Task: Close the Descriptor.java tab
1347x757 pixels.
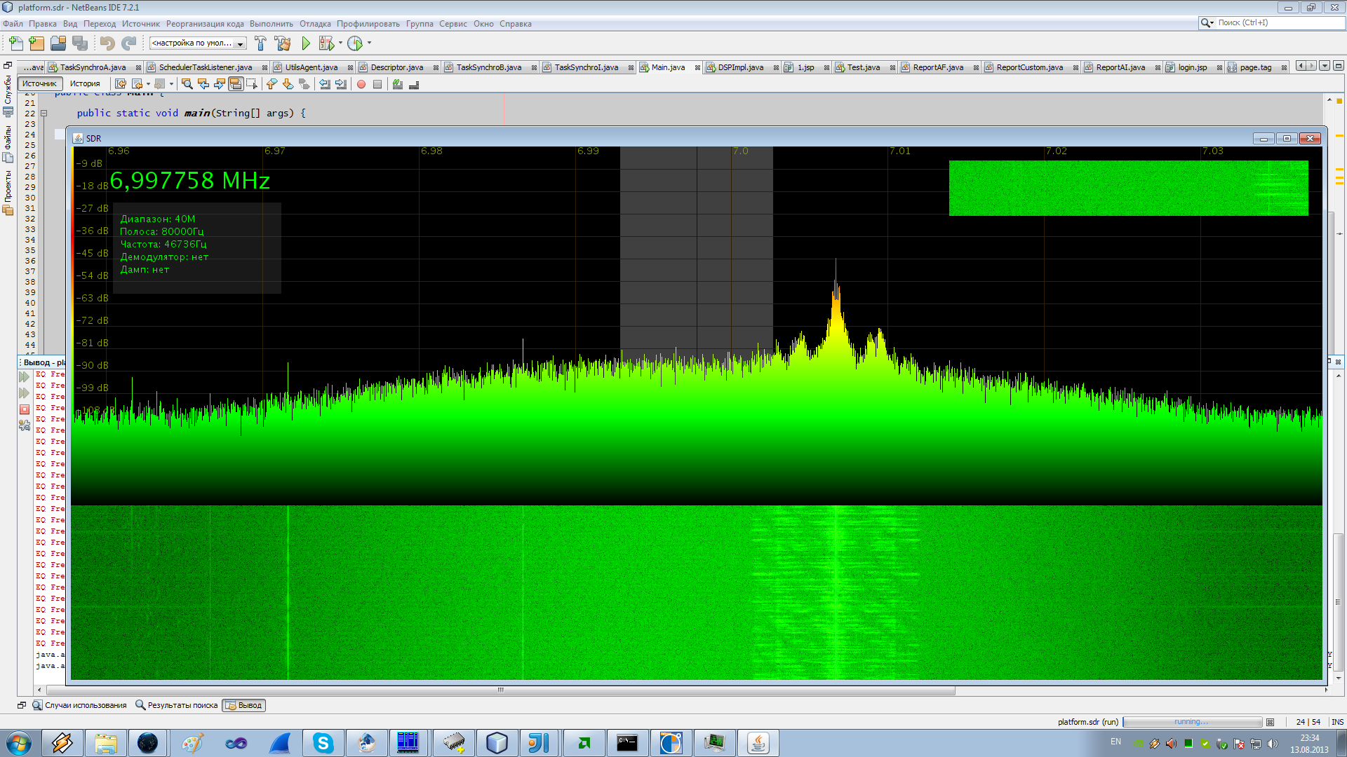Action: (x=436, y=68)
